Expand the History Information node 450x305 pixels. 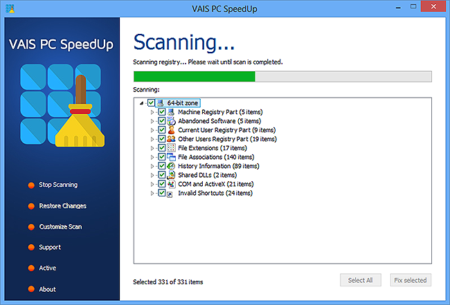pyautogui.click(x=152, y=166)
